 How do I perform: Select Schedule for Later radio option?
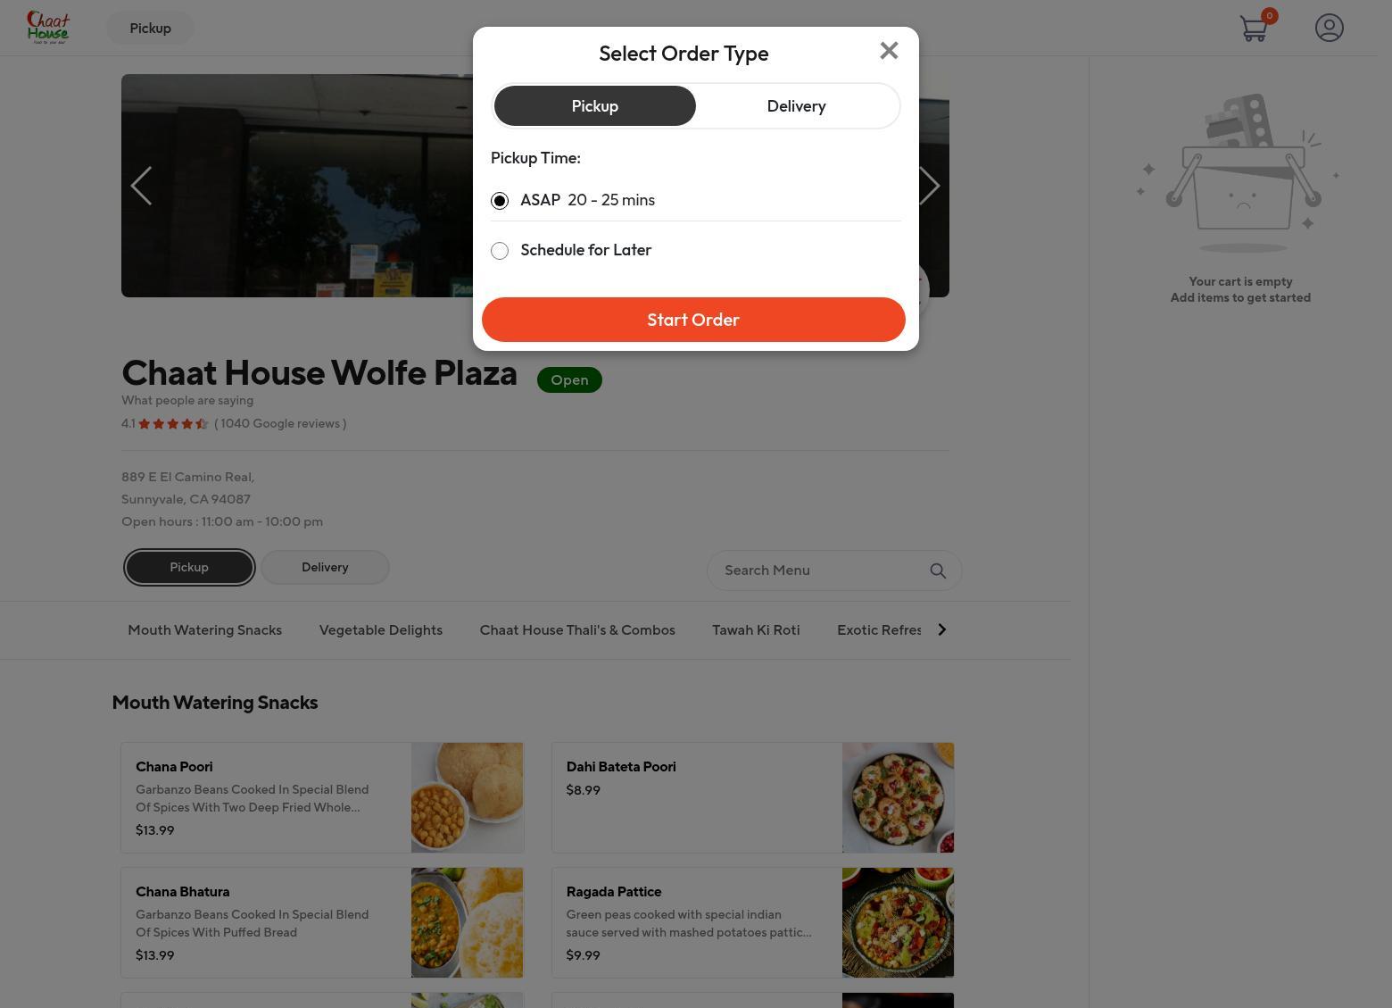(x=500, y=251)
